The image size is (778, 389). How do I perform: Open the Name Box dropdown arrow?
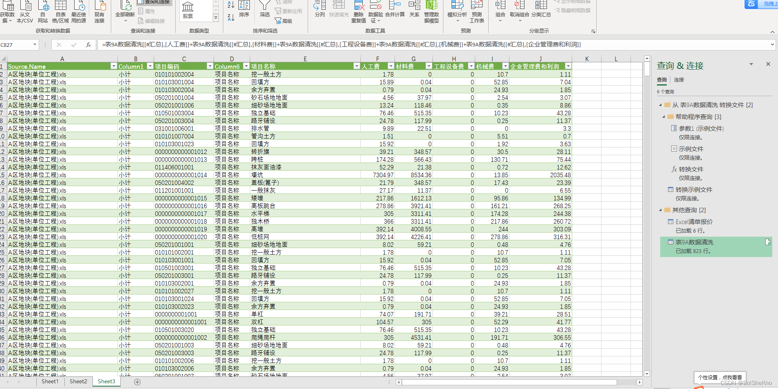pyautogui.click(x=35, y=45)
